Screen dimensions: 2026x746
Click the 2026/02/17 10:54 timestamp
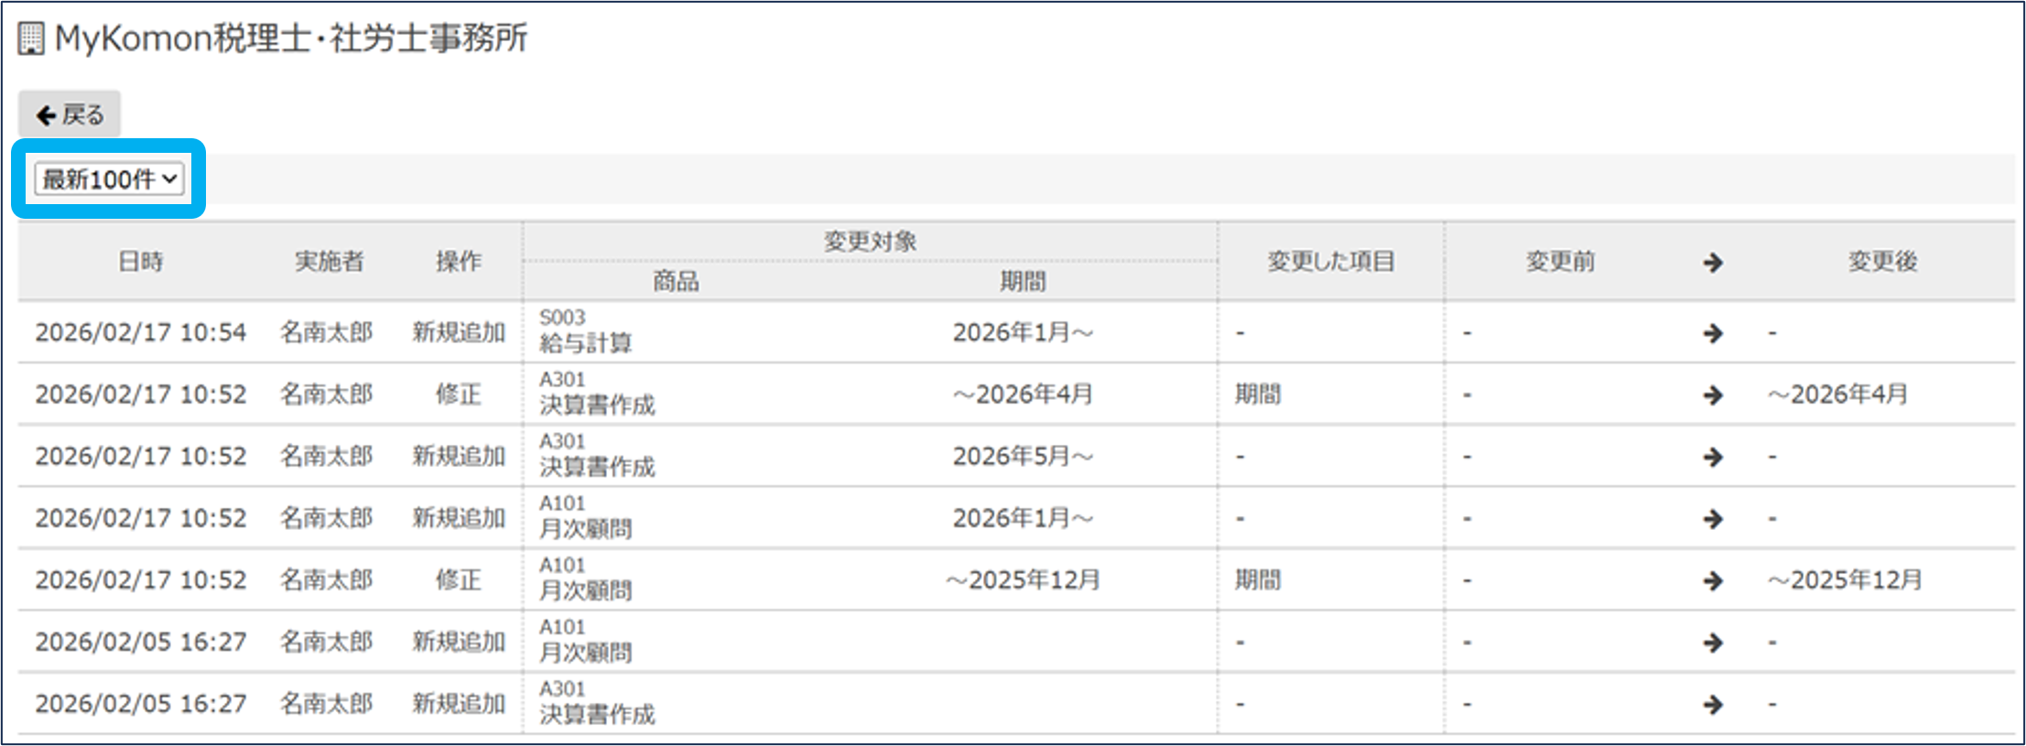141,332
